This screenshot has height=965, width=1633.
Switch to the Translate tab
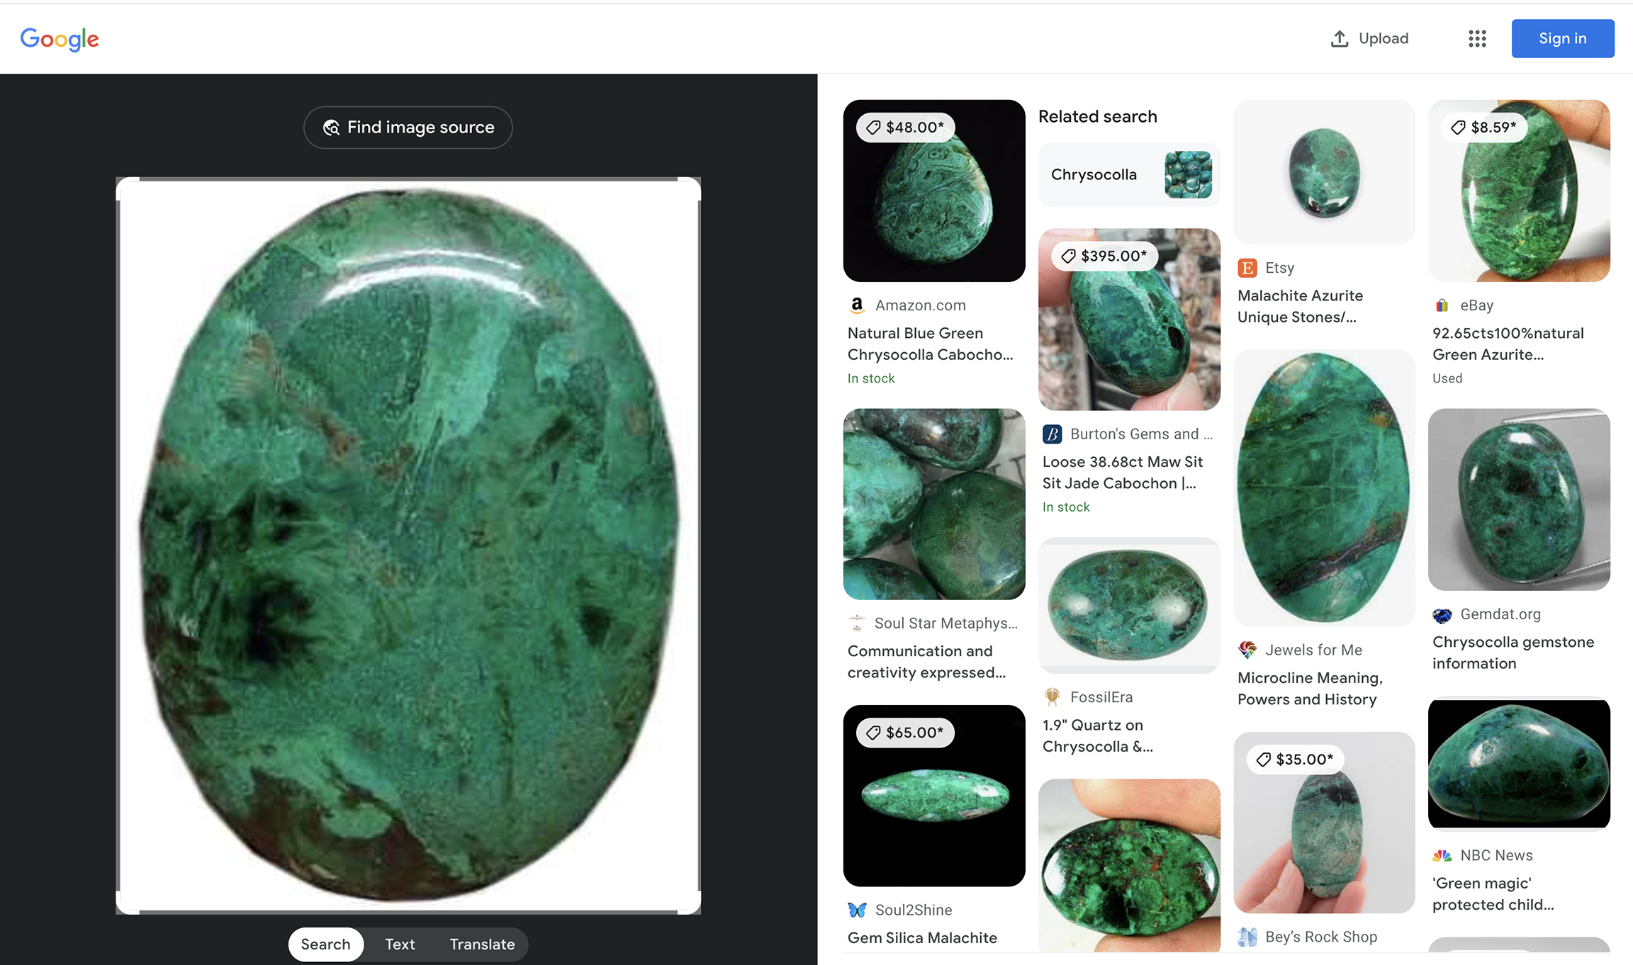(x=482, y=944)
